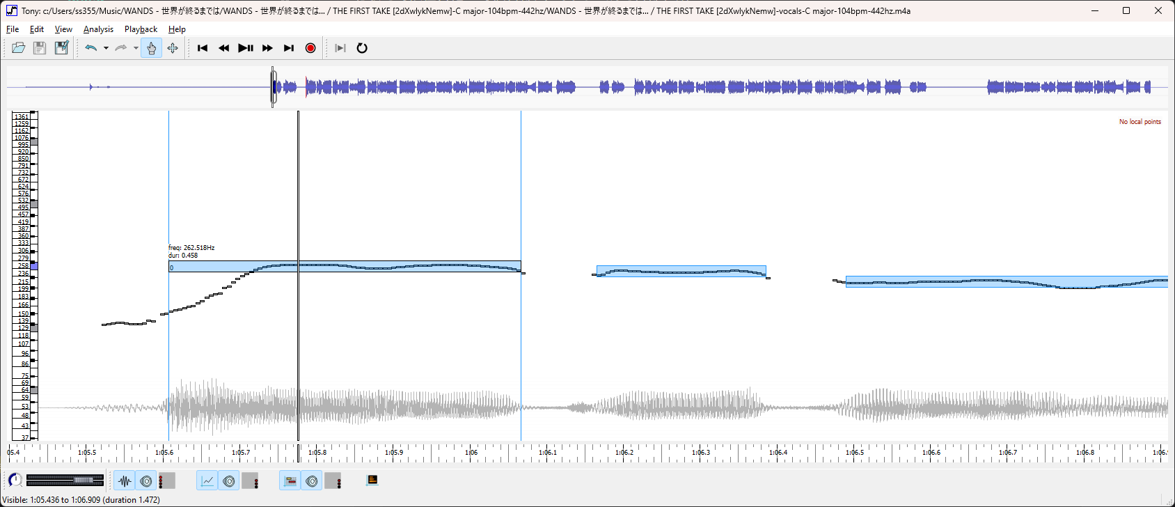Open the View menu
Screen dimensions: 1175x507
point(63,29)
